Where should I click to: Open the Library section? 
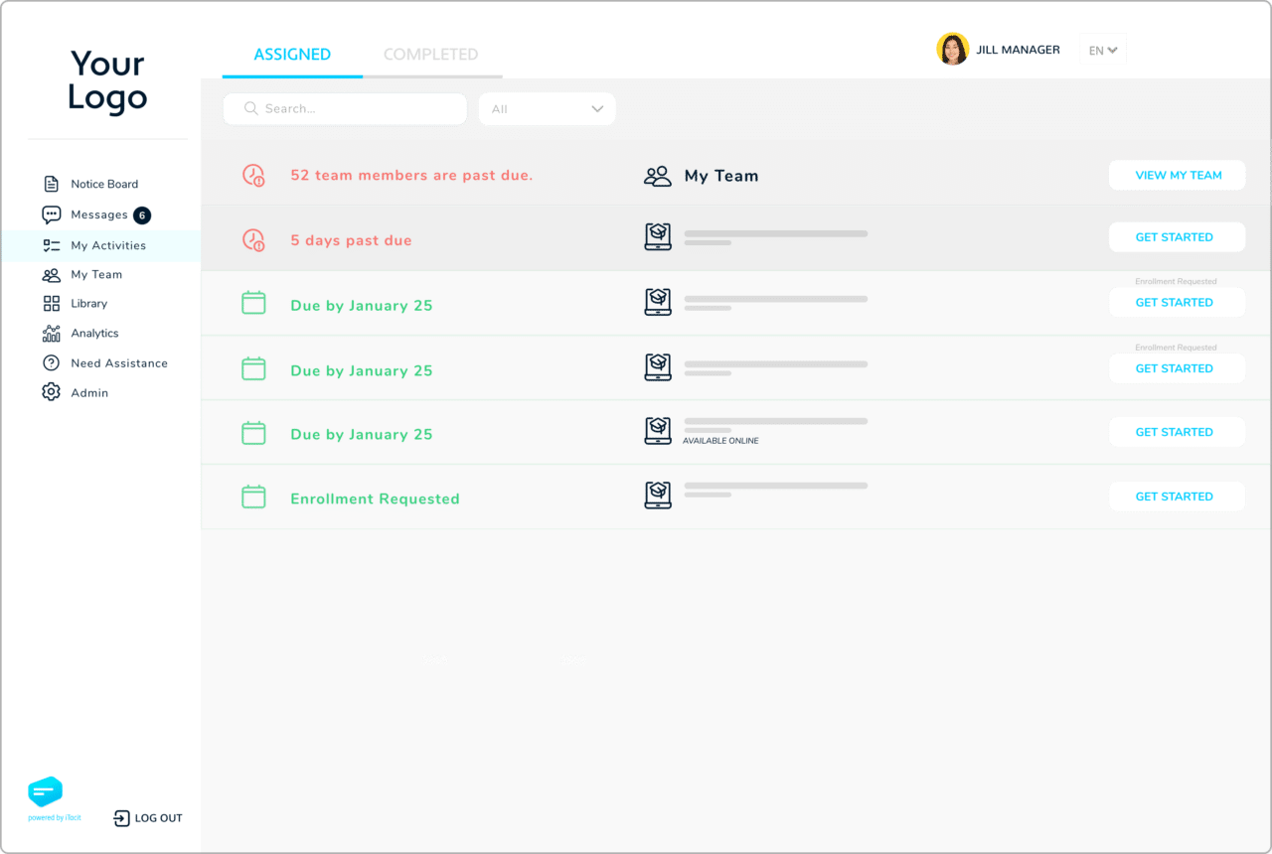coord(89,304)
